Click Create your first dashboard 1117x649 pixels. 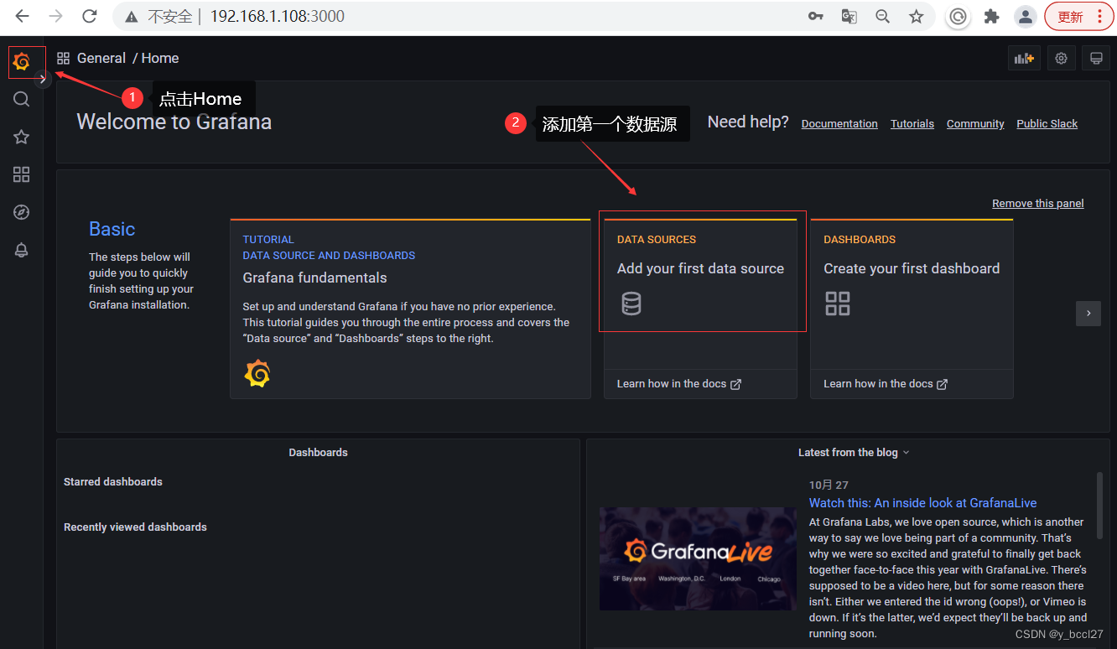pos(912,268)
